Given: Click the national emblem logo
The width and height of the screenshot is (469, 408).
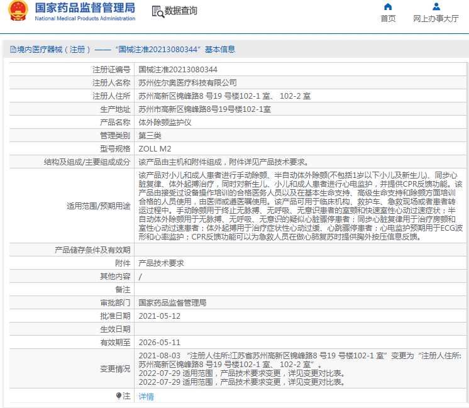Looking at the screenshot, I should pos(18,11).
